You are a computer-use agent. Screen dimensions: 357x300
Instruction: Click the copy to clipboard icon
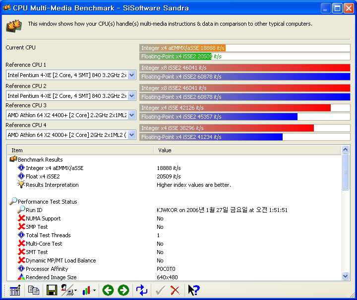click(34, 290)
